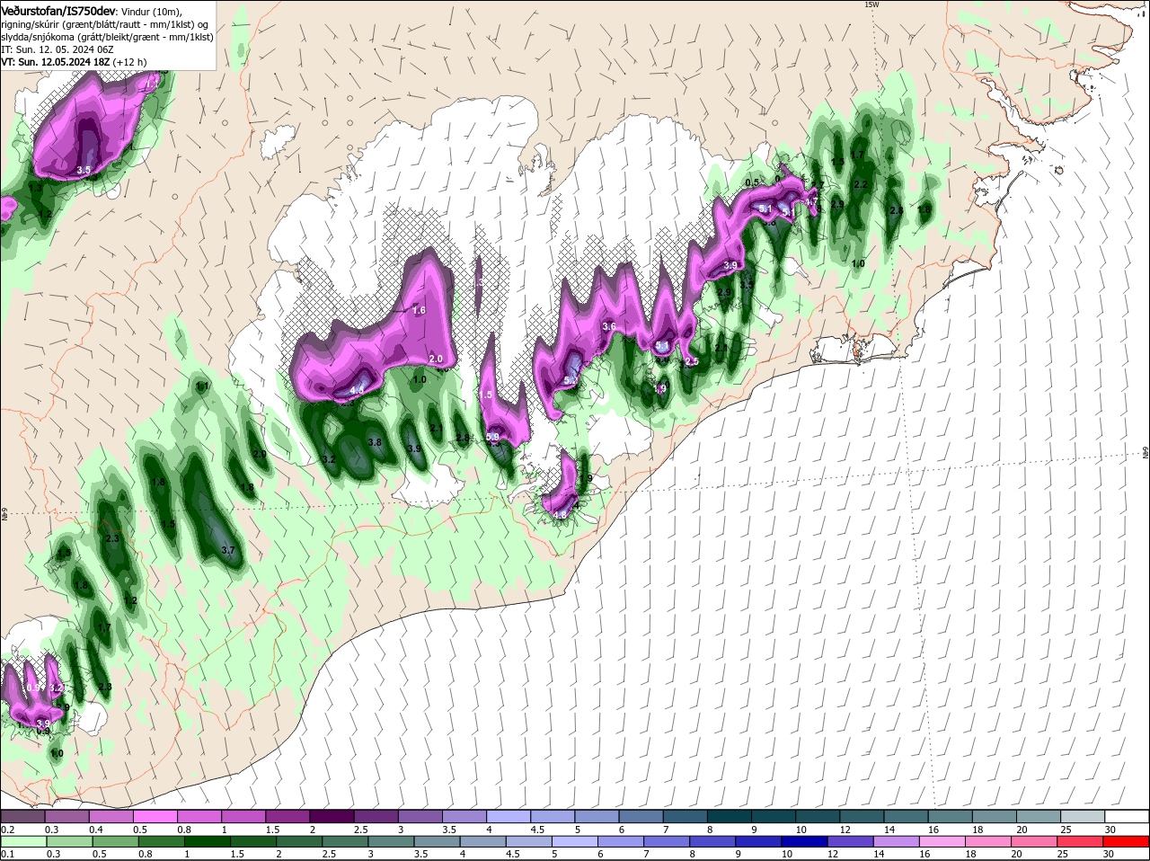Click the '64N' latitude label on right edge

pos(1145,451)
